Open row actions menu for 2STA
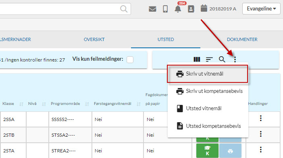Screen dimensions: 283x158 pyautogui.click(x=260, y=150)
